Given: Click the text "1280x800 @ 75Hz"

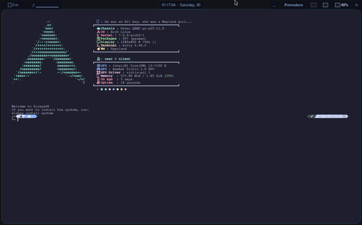Looking at the screenshot, I should coord(135,42).
